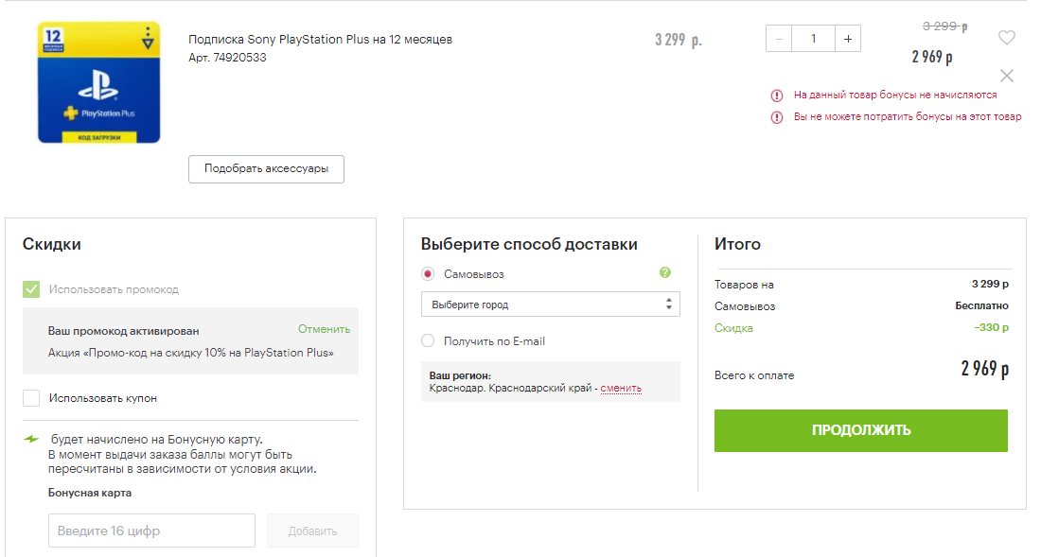Viewport: 1041px width, 557px height.
Task: Enable the 'Использовать купон' checkbox
Action: [31, 398]
